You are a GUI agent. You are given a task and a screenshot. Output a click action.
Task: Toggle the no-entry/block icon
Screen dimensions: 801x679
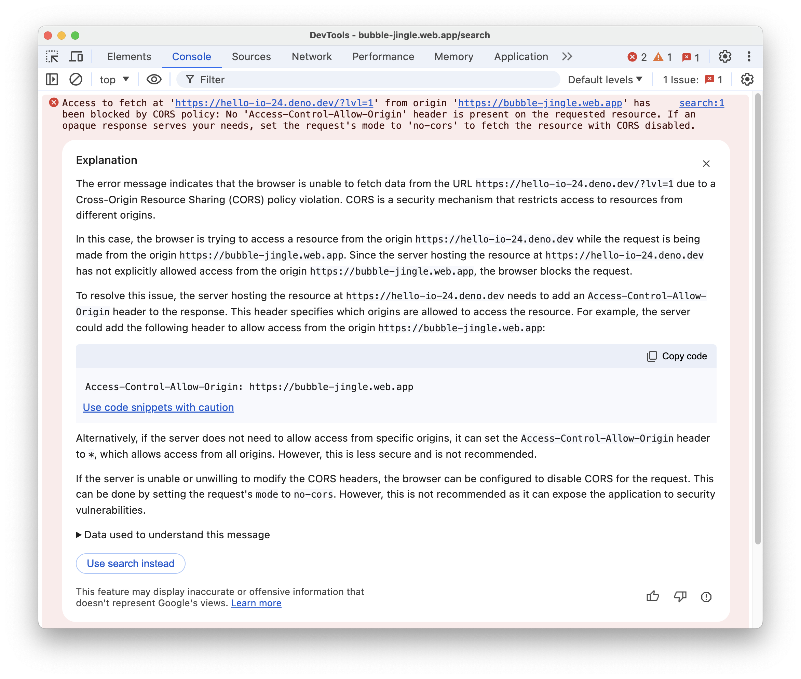pyautogui.click(x=76, y=80)
